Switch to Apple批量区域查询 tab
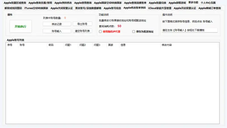227x128 pixels. tap(15, 3)
